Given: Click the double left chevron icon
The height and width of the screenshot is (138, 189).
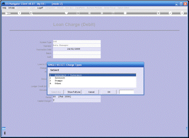Looking at the screenshot, I should (89, 13).
